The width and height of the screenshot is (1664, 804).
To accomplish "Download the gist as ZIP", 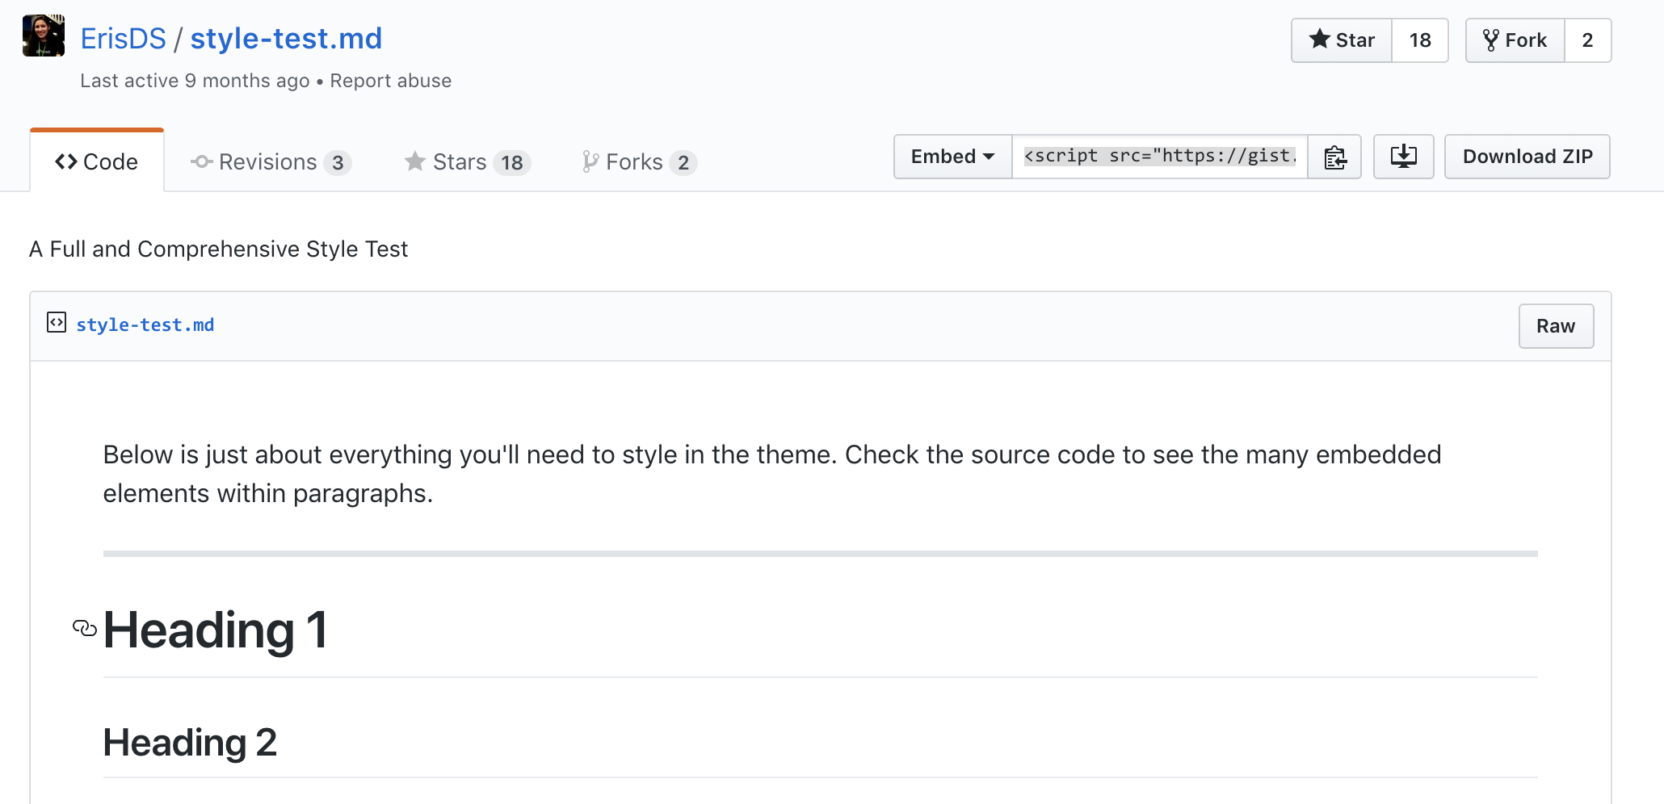I will pyautogui.click(x=1527, y=157).
